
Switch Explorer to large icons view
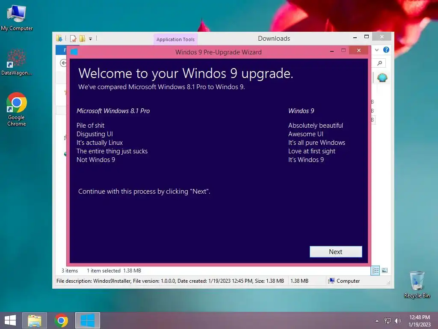[385, 271]
